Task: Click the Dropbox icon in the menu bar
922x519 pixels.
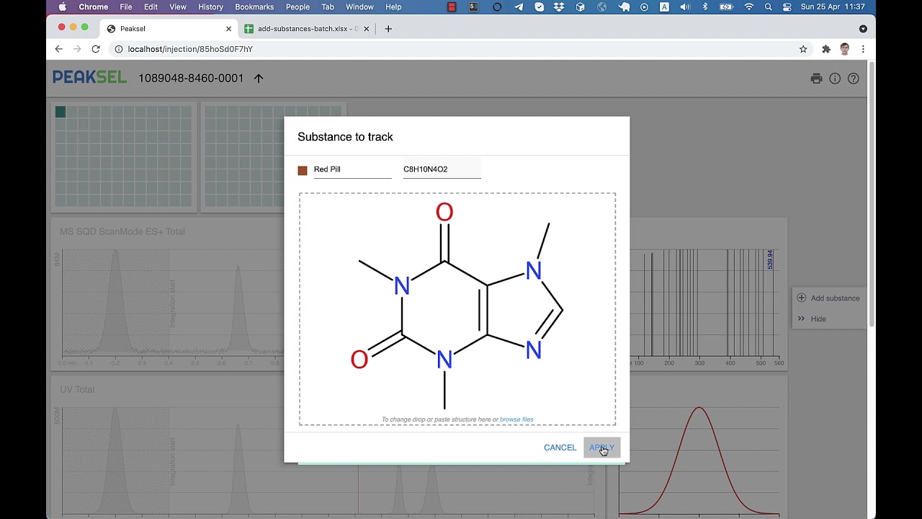Action: pos(559,7)
